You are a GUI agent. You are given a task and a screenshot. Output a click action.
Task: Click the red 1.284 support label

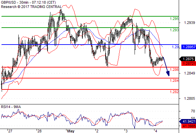[x=174, y=80]
